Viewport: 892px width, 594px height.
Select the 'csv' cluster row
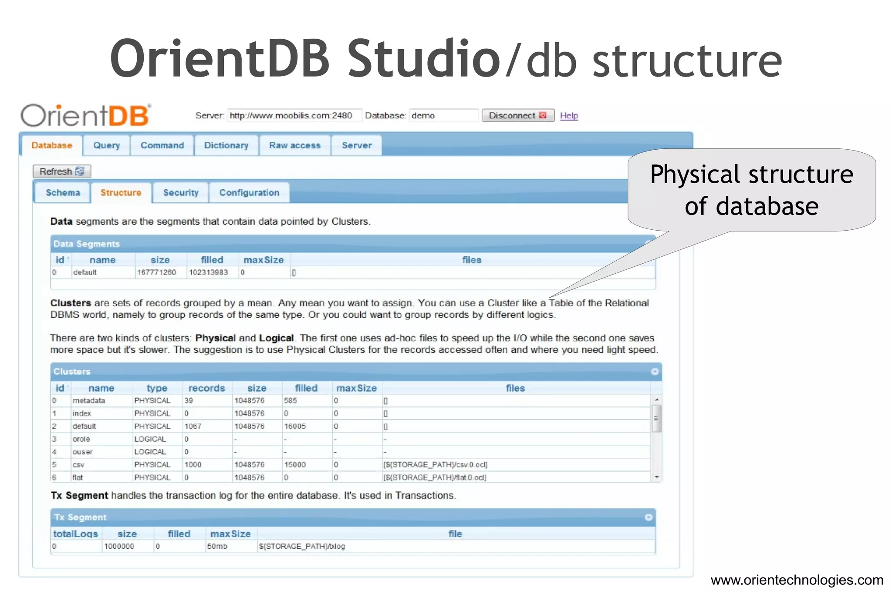pyautogui.click(x=351, y=465)
